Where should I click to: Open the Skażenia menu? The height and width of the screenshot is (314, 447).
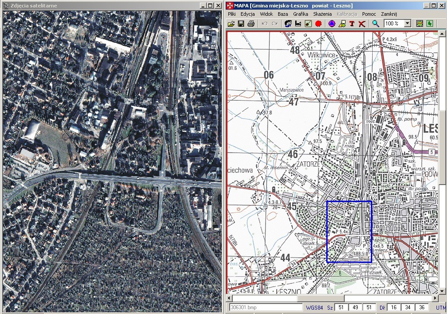click(322, 14)
